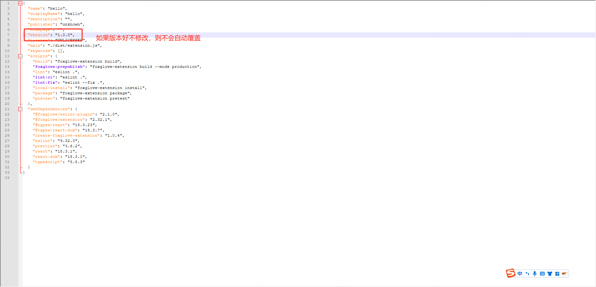Click the "lint:fix" script key
This screenshot has width=596, height=287.
pyautogui.click(x=45, y=82)
